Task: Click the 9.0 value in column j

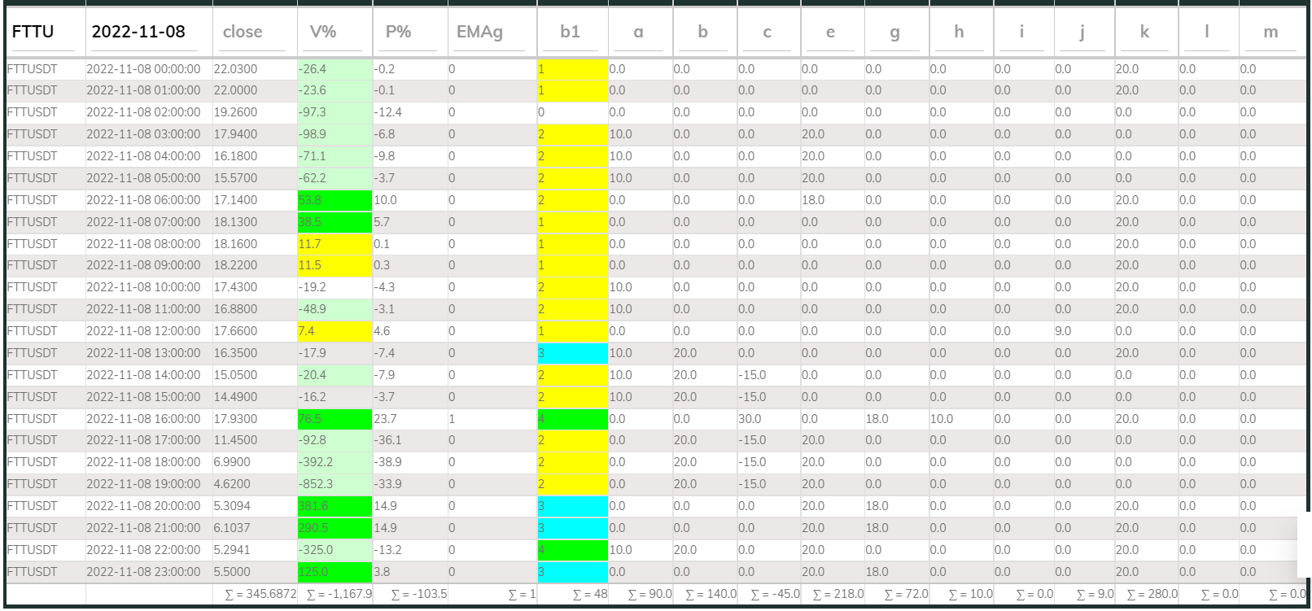Action: (1063, 331)
